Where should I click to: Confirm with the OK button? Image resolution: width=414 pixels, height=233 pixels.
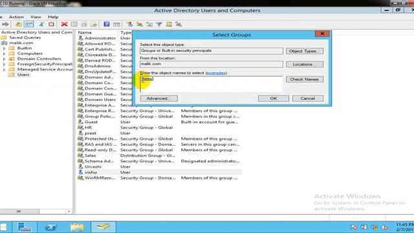pyautogui.click(x=274, y=98)
